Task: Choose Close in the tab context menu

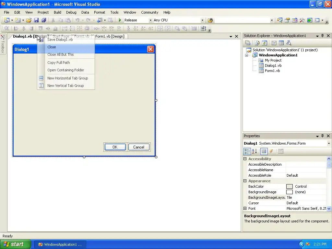Action: coord(66,47)
